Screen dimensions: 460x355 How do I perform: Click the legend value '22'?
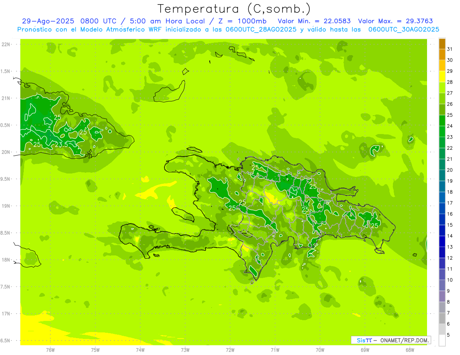pos(450,148)
